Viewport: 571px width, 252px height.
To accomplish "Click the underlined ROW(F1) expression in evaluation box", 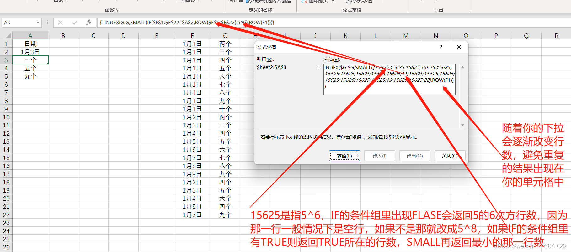I will pyautogui.click(x=442, y=80).
